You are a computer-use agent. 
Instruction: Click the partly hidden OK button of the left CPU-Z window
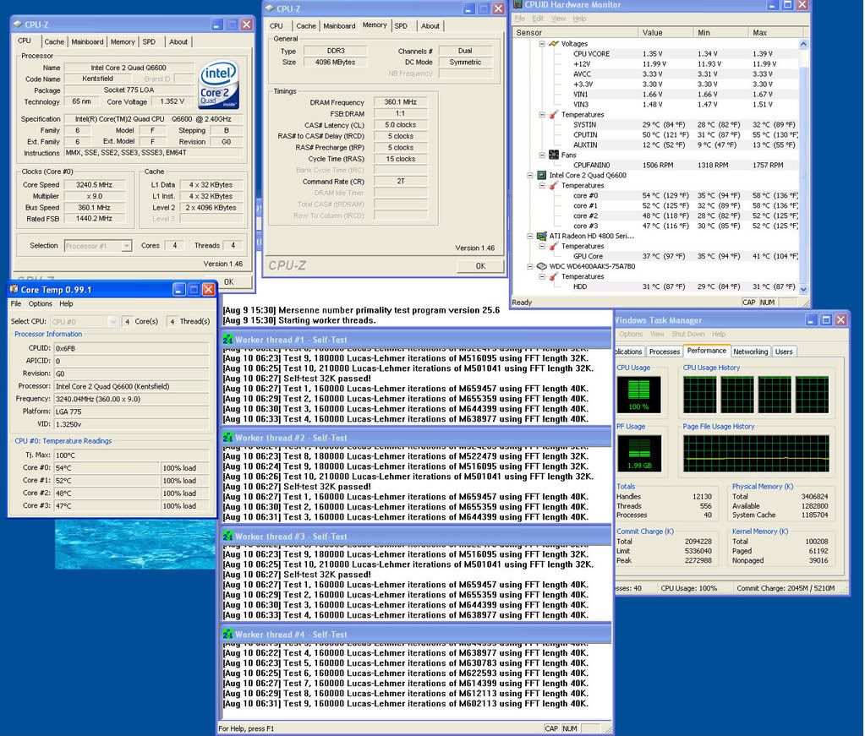(229, 281)
